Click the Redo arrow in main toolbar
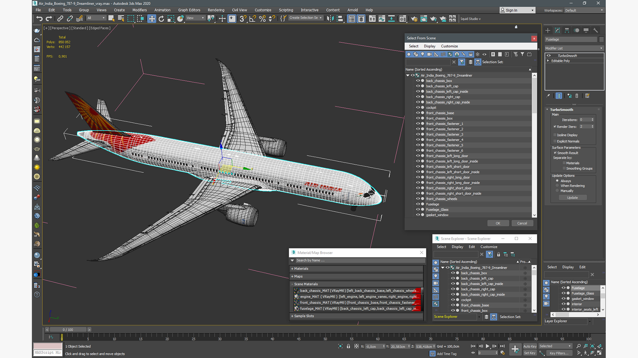 (49, 19)
